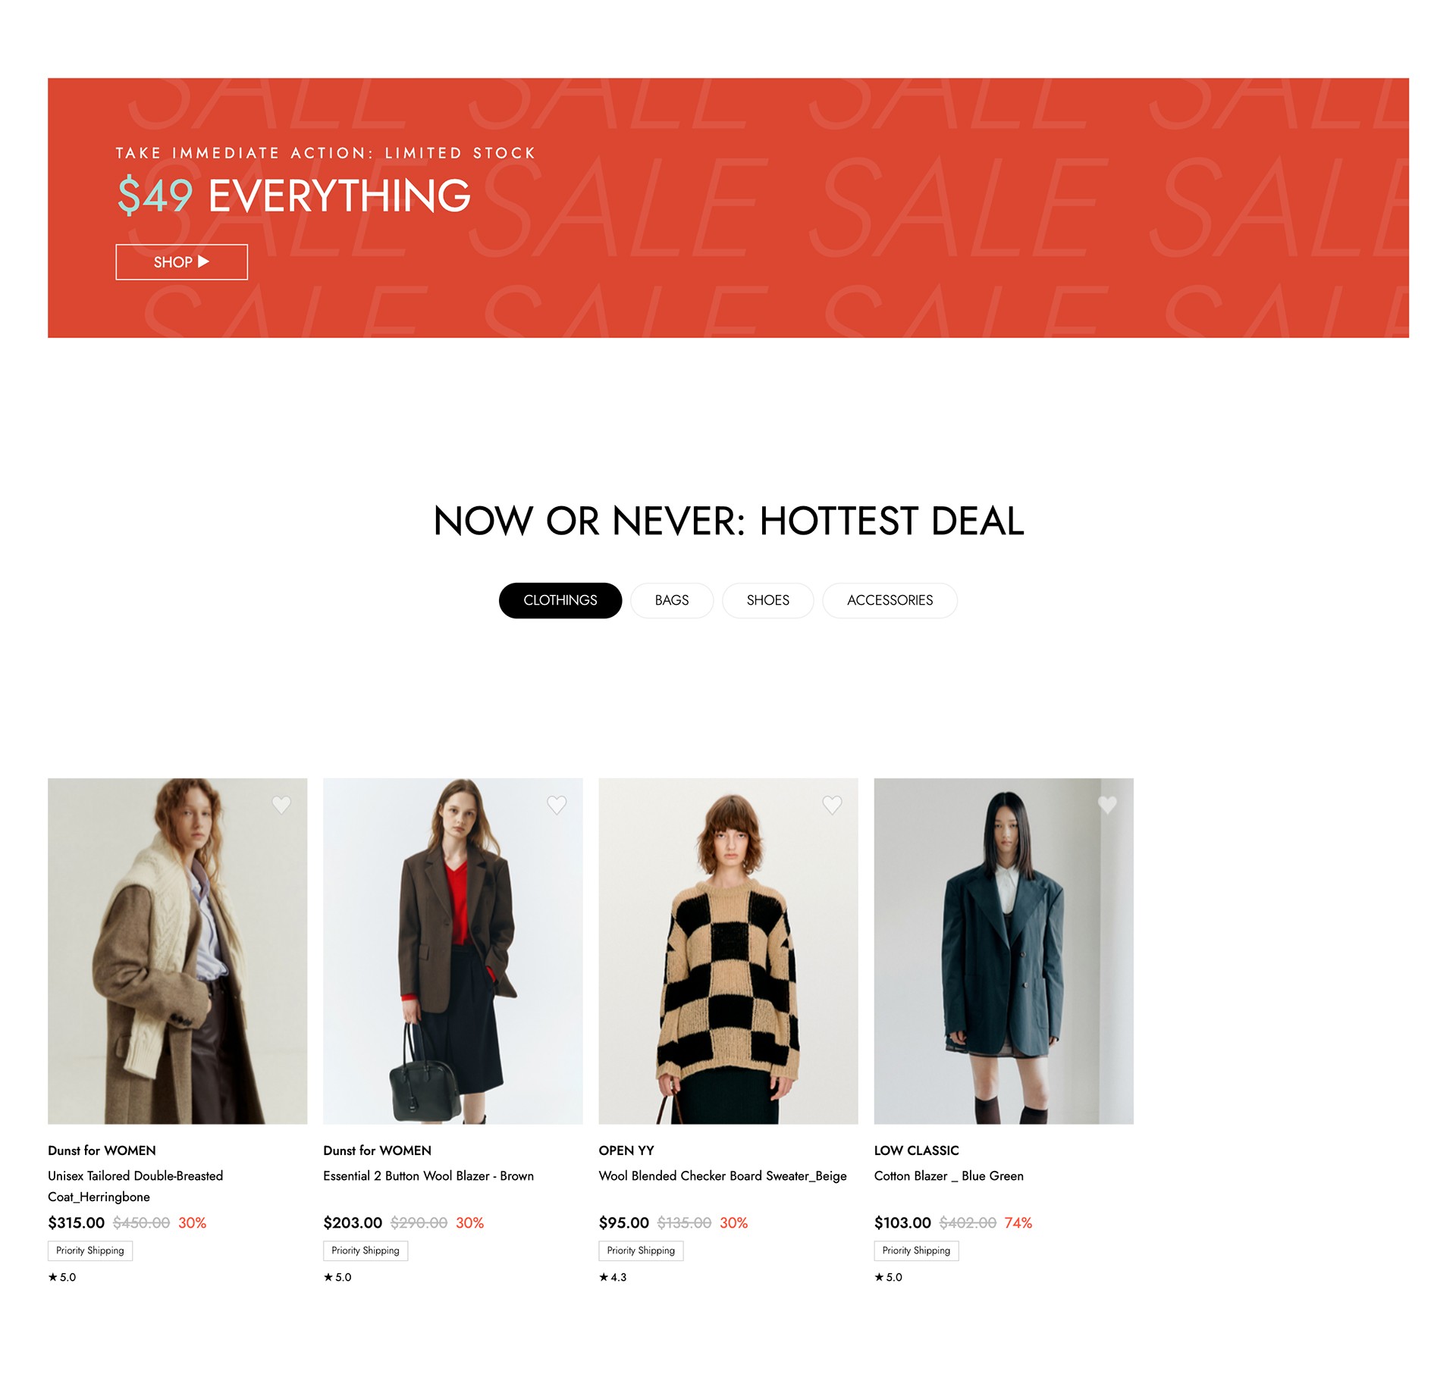1456x1399 pixels.
Task: Toggle wishlist heart on Brown Wool Blazer
Action: click(x=557, y=805)
